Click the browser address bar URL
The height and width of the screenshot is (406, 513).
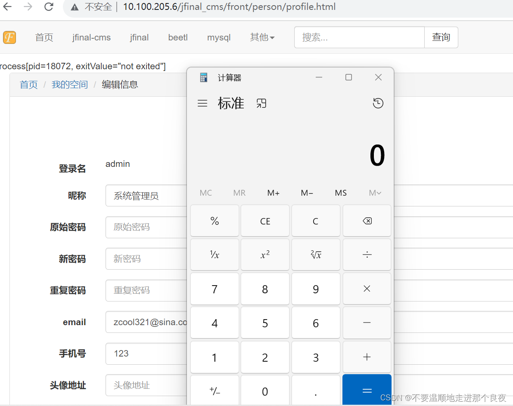[229, 7]
